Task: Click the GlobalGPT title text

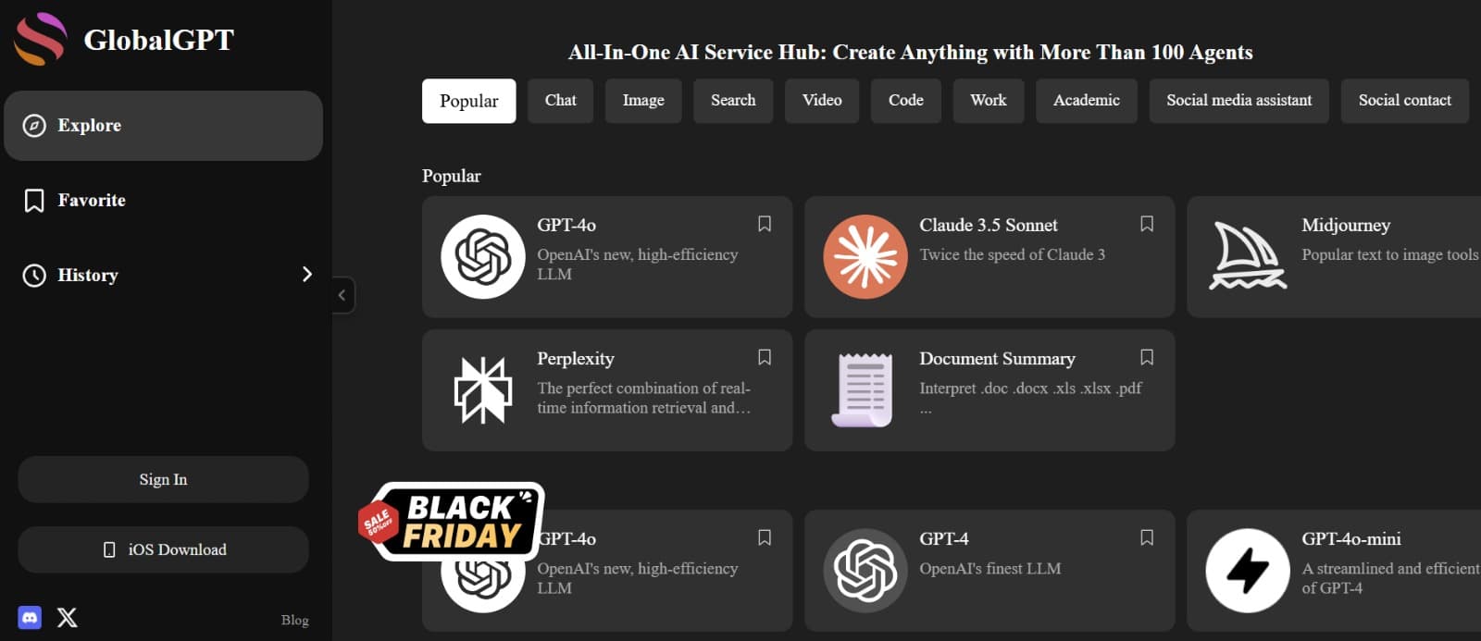Action: point(159,40)
